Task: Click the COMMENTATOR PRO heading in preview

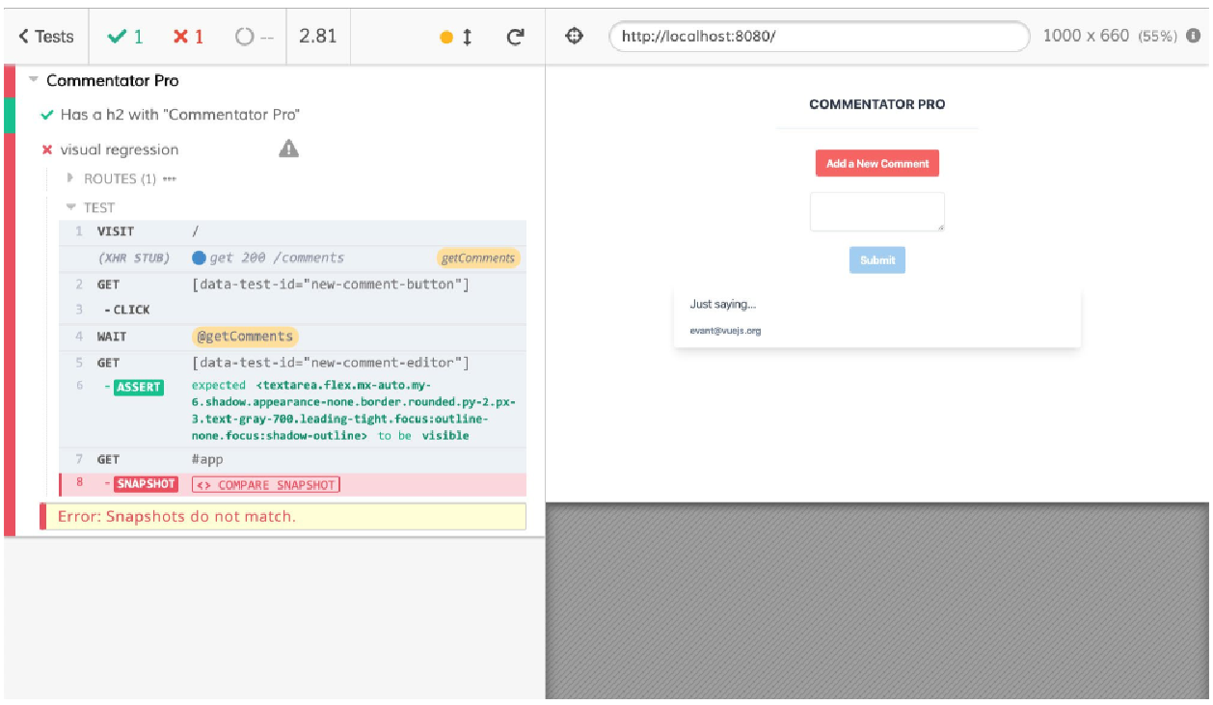Action: tap(876, 104)
